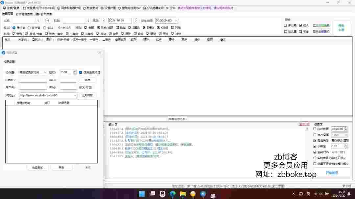Open the 分流抢票官网 toolbar item
355x199 pixels.
(x=153, y=8)
